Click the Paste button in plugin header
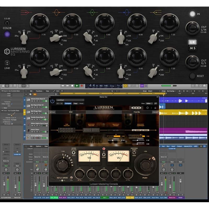 pyautogui.click(x=81, y=103)
